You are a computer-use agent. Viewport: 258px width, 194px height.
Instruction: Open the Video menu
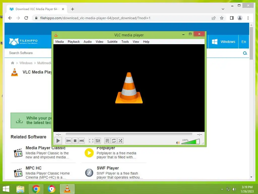99,42
